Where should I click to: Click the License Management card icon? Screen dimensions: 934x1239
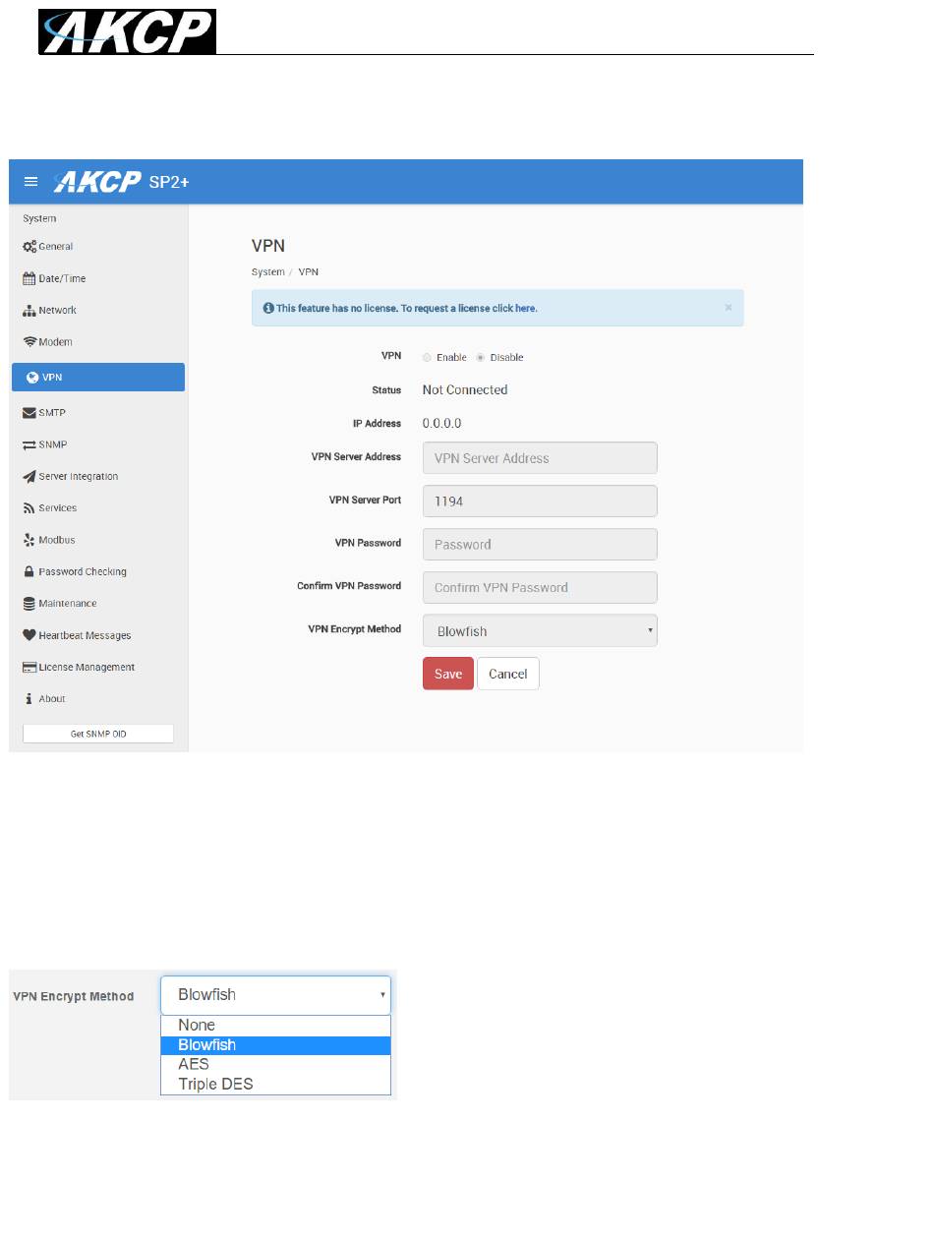[x=29, y=667]
